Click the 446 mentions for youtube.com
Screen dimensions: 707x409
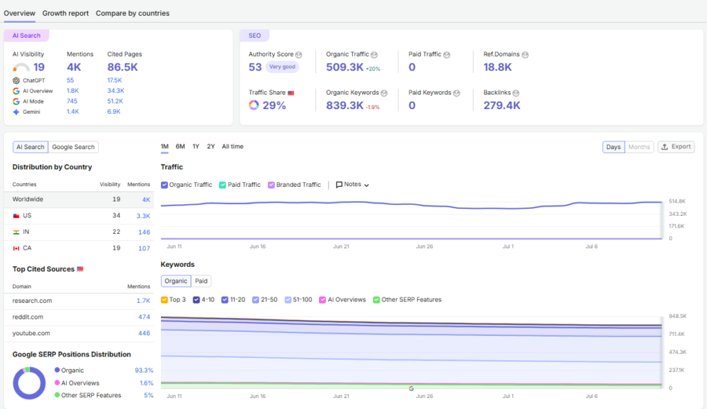(144, 333)
